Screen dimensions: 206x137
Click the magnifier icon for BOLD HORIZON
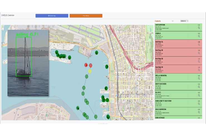(199, 112)
